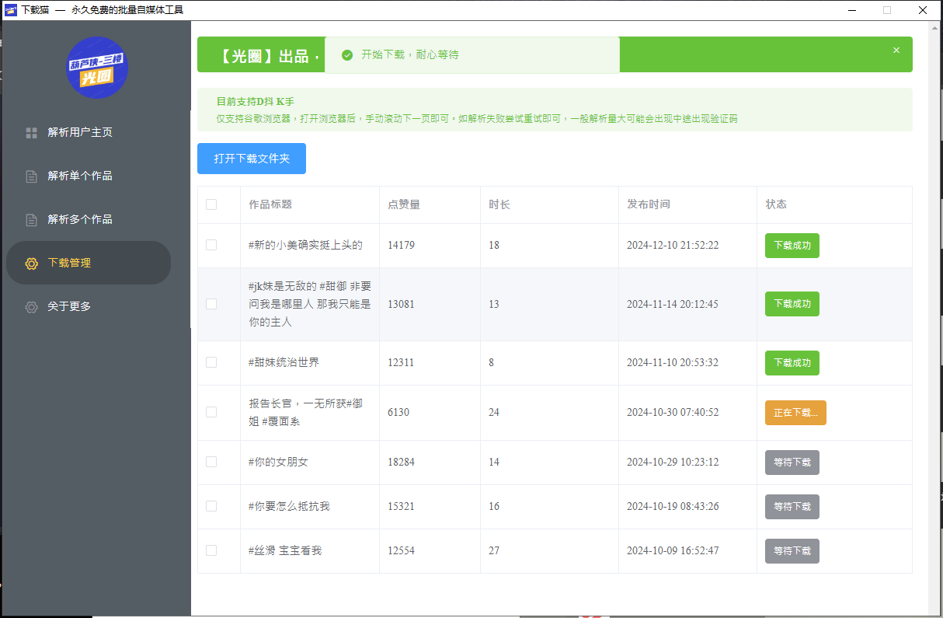Click the grid icon beside 解析用户主页
943x618 pixels.
[32, 133]
